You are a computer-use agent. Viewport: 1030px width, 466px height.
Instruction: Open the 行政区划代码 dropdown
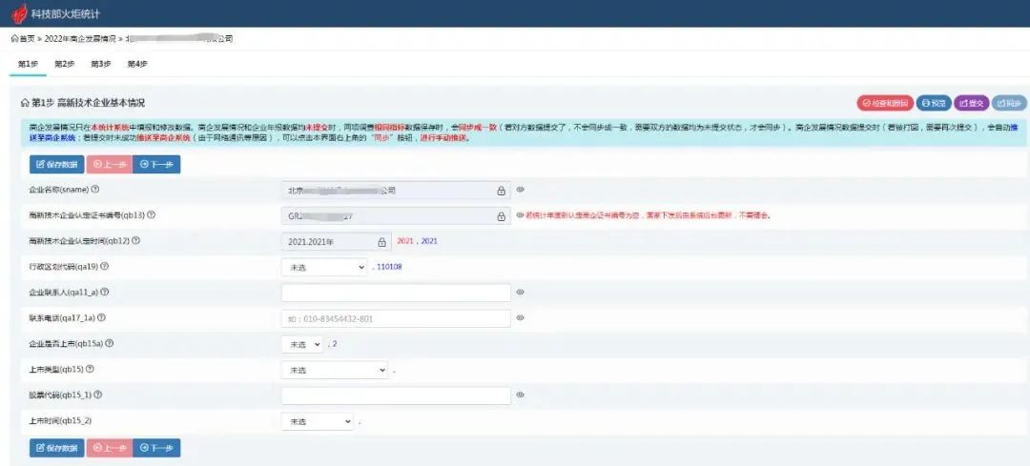[x=324, y=268]
